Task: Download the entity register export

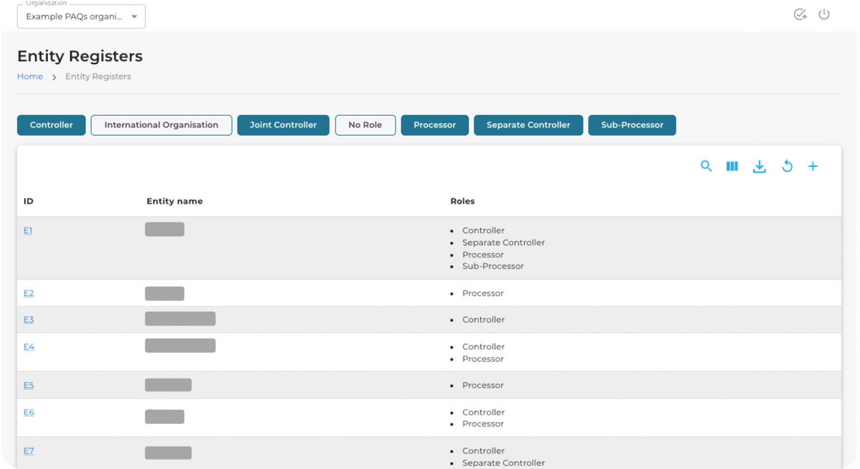Action: [x=759, y=166]
